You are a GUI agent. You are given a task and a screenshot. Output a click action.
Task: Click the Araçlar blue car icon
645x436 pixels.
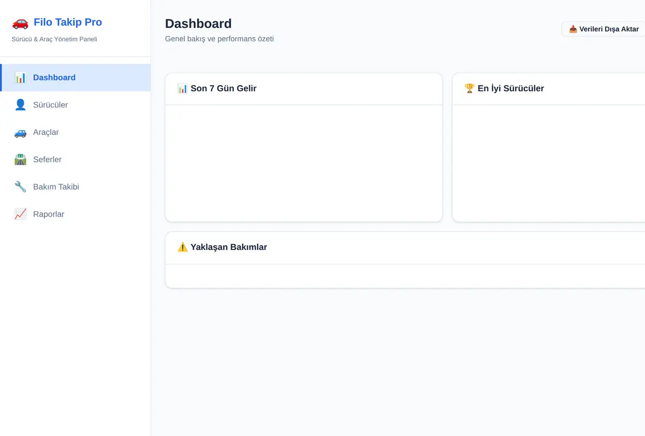click(x=20, y=132)
